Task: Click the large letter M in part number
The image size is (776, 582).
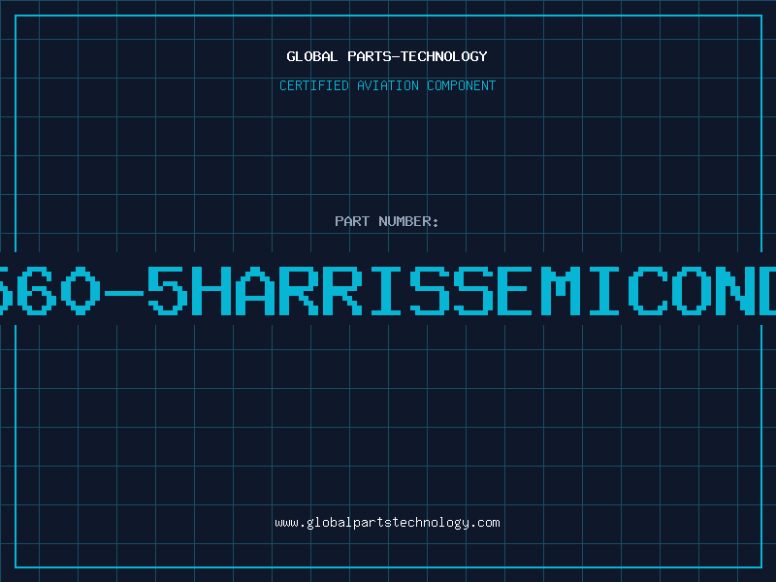Action: coord(561,290)
